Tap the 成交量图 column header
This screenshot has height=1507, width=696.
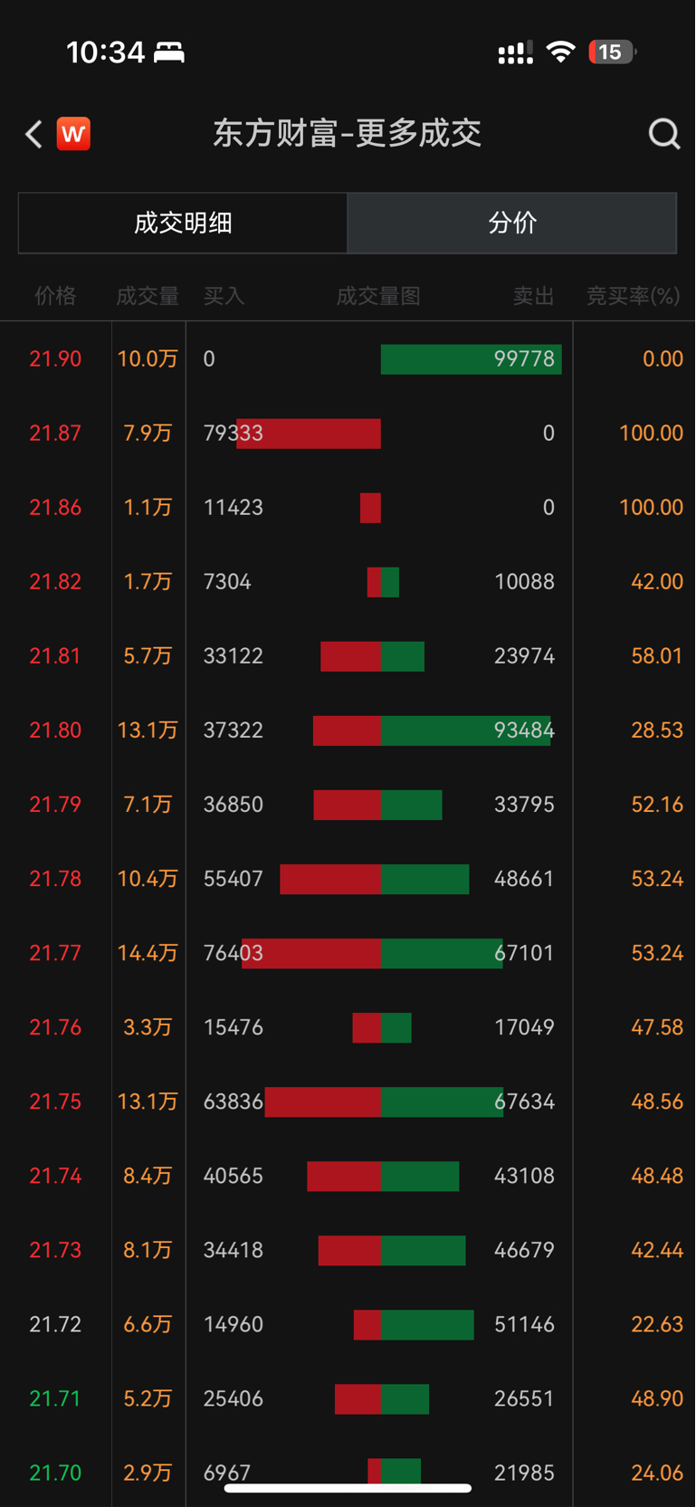click(378, 296)
